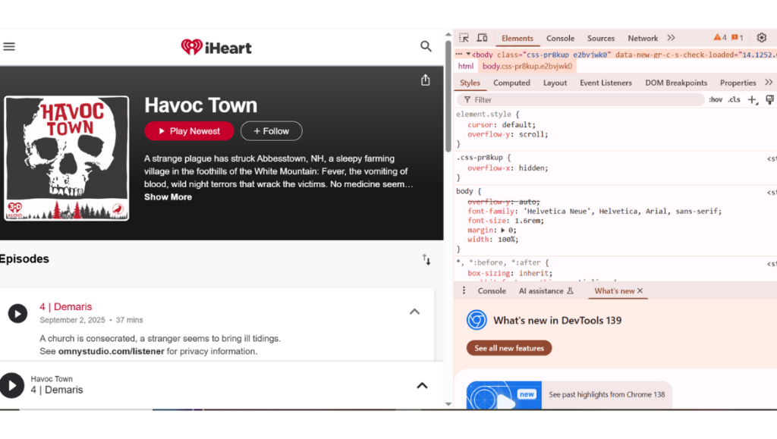Click the issues count indicator
Viewport: 777px width, 439px height.
[x=738, y=38]
